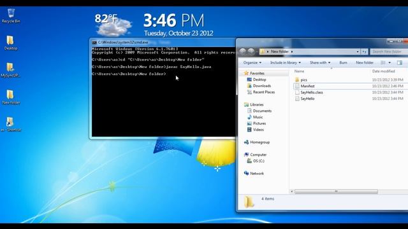Click the SayHello.class file icon
408x229 pixels.
(x=297, y=92)
